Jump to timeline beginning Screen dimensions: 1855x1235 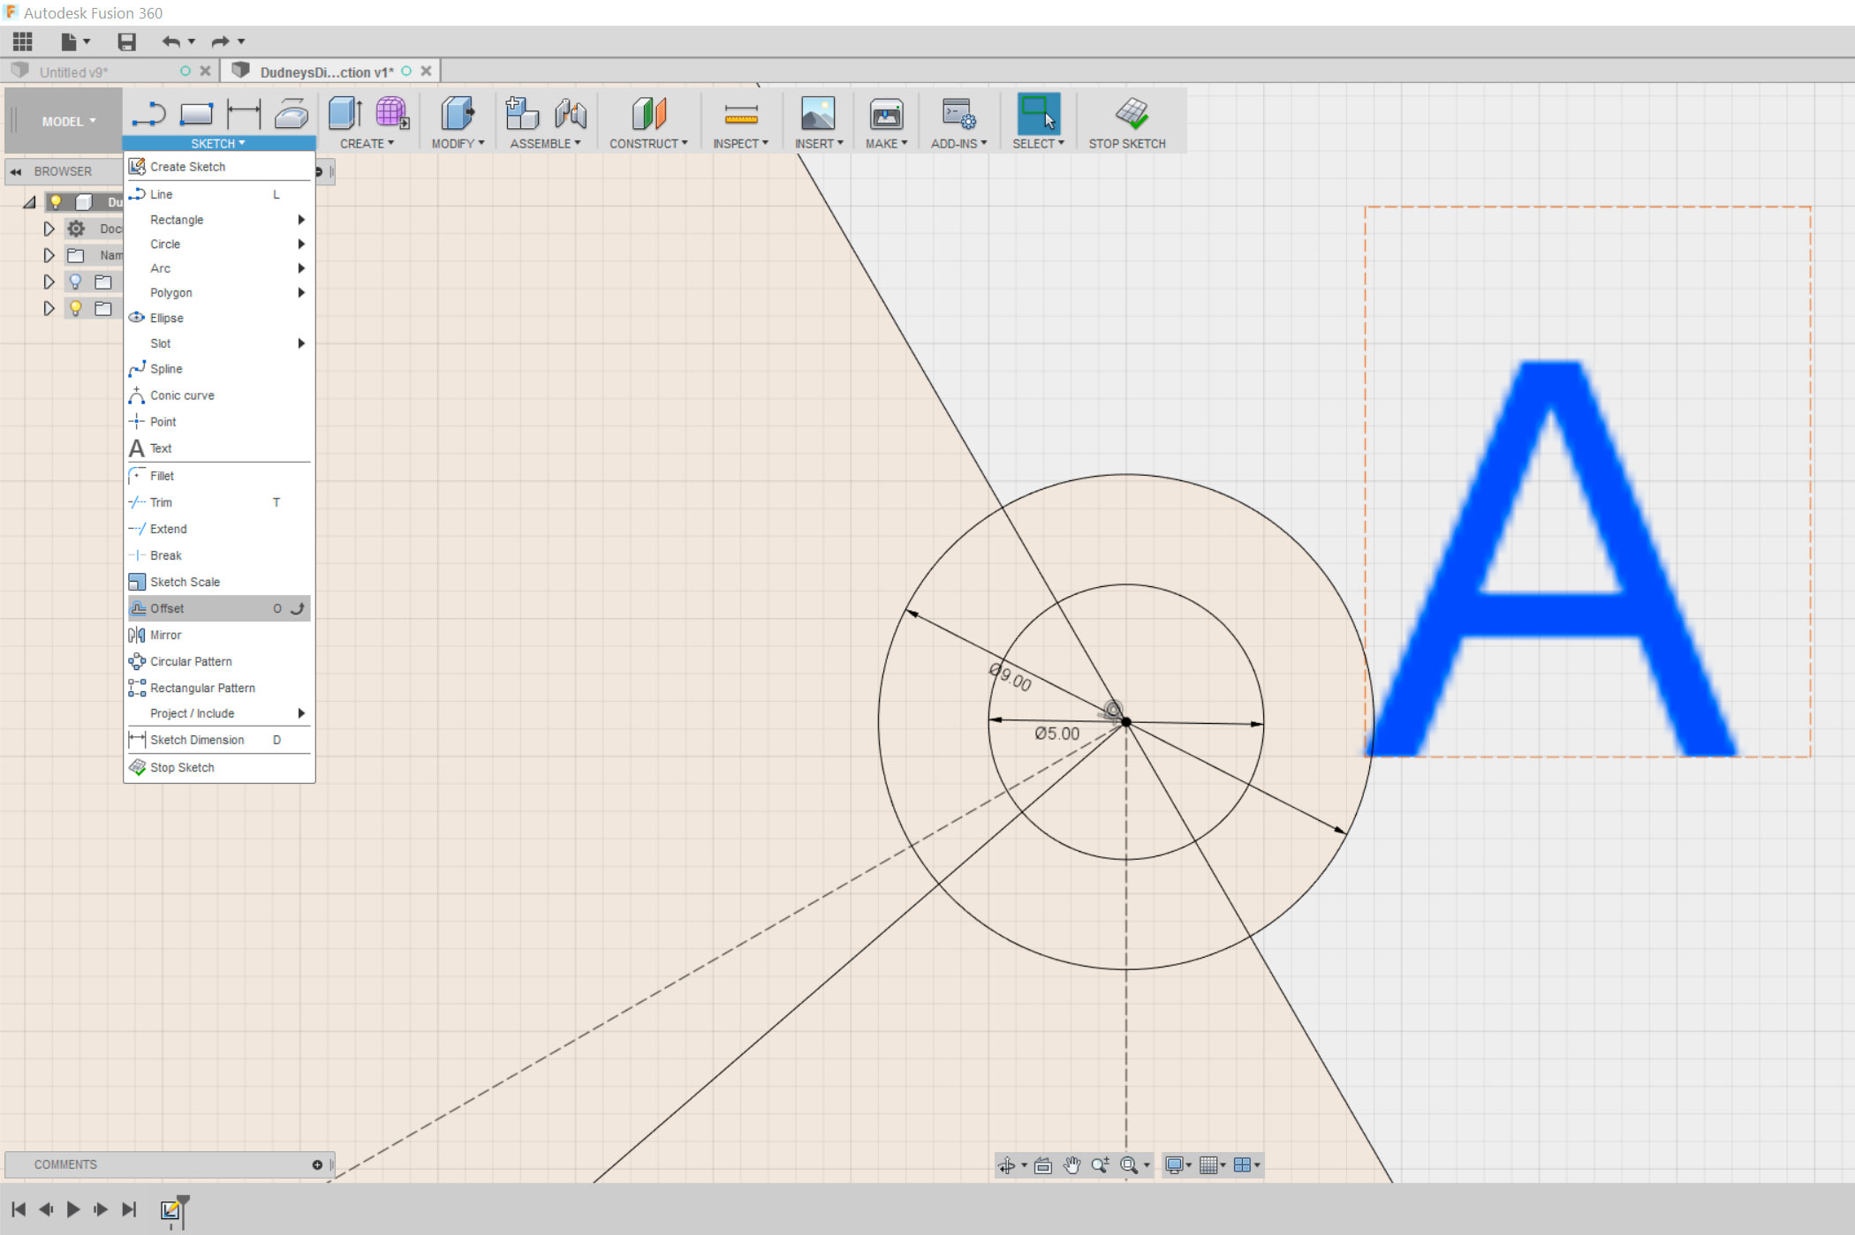tap(19, 1209)
